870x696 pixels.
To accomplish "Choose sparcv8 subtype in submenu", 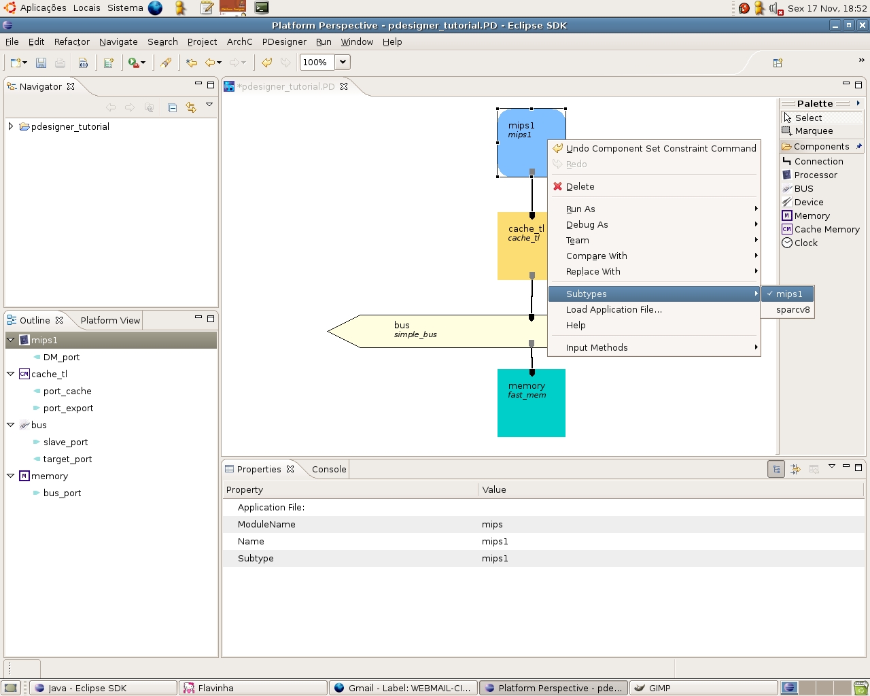I will [787, 310].
